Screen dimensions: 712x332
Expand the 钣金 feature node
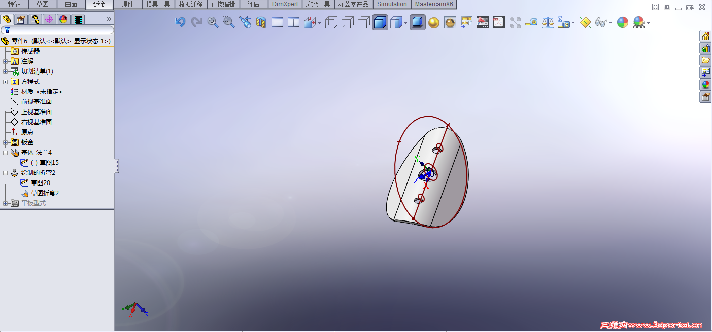pyautogui.click(x=6, y=142)
